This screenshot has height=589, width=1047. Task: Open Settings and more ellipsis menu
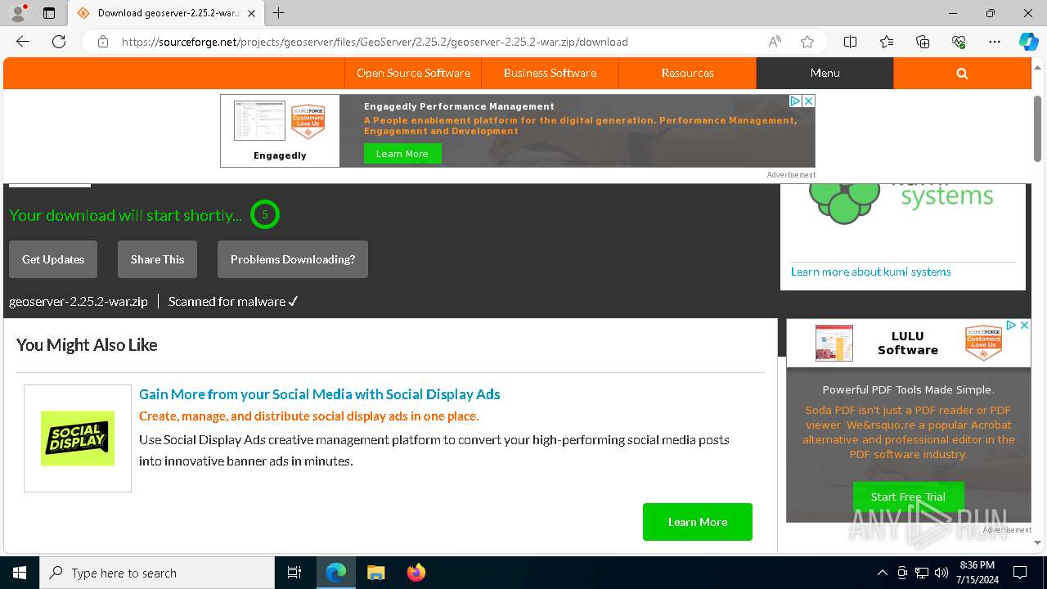(995, 42)
